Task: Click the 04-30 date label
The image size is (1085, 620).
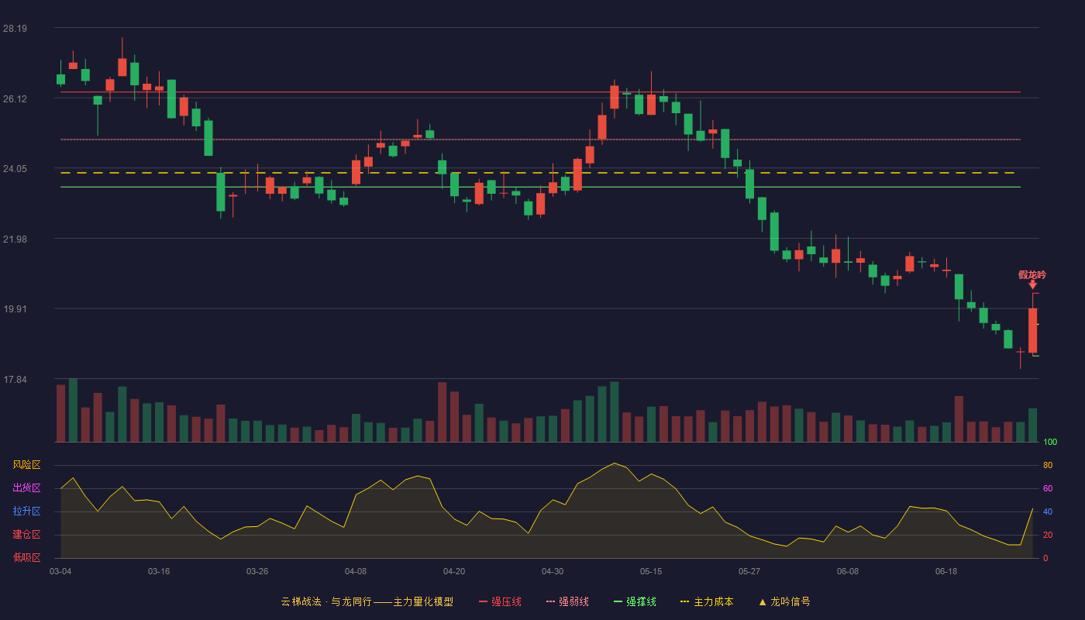Action: [553, 571]
